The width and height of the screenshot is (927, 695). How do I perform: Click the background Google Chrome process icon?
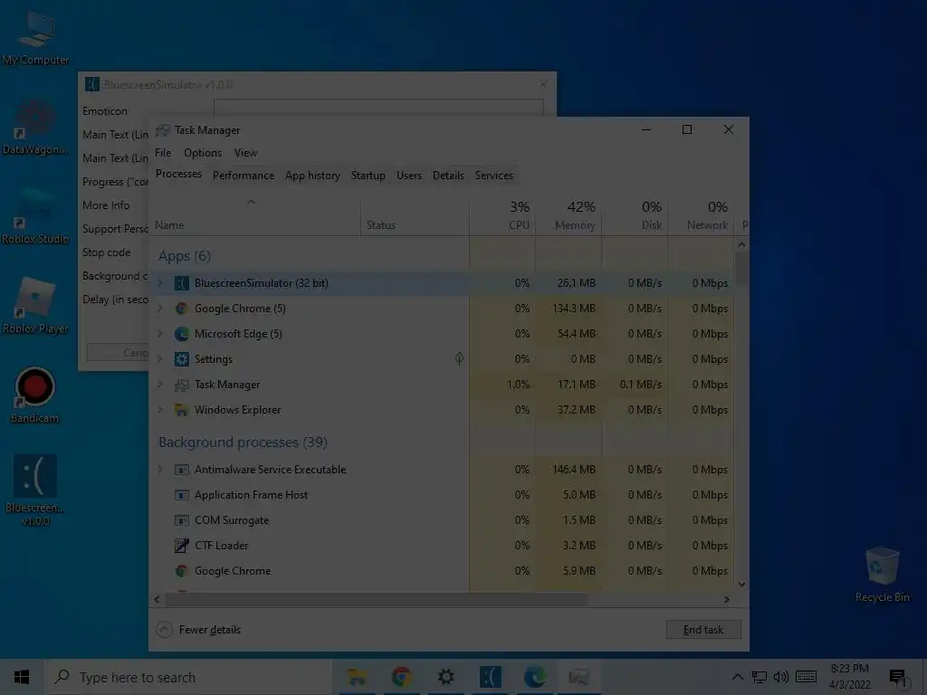(x=181, y=571)
